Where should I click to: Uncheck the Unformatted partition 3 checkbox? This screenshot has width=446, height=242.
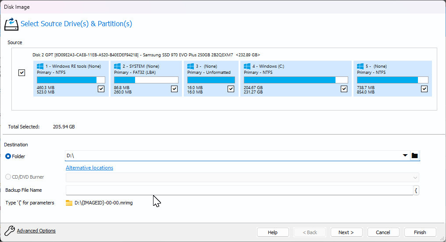(x=231, y=89)
